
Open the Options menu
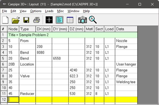tap(36, 11)
